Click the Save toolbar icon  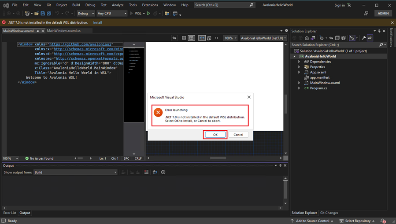point(43,13)
